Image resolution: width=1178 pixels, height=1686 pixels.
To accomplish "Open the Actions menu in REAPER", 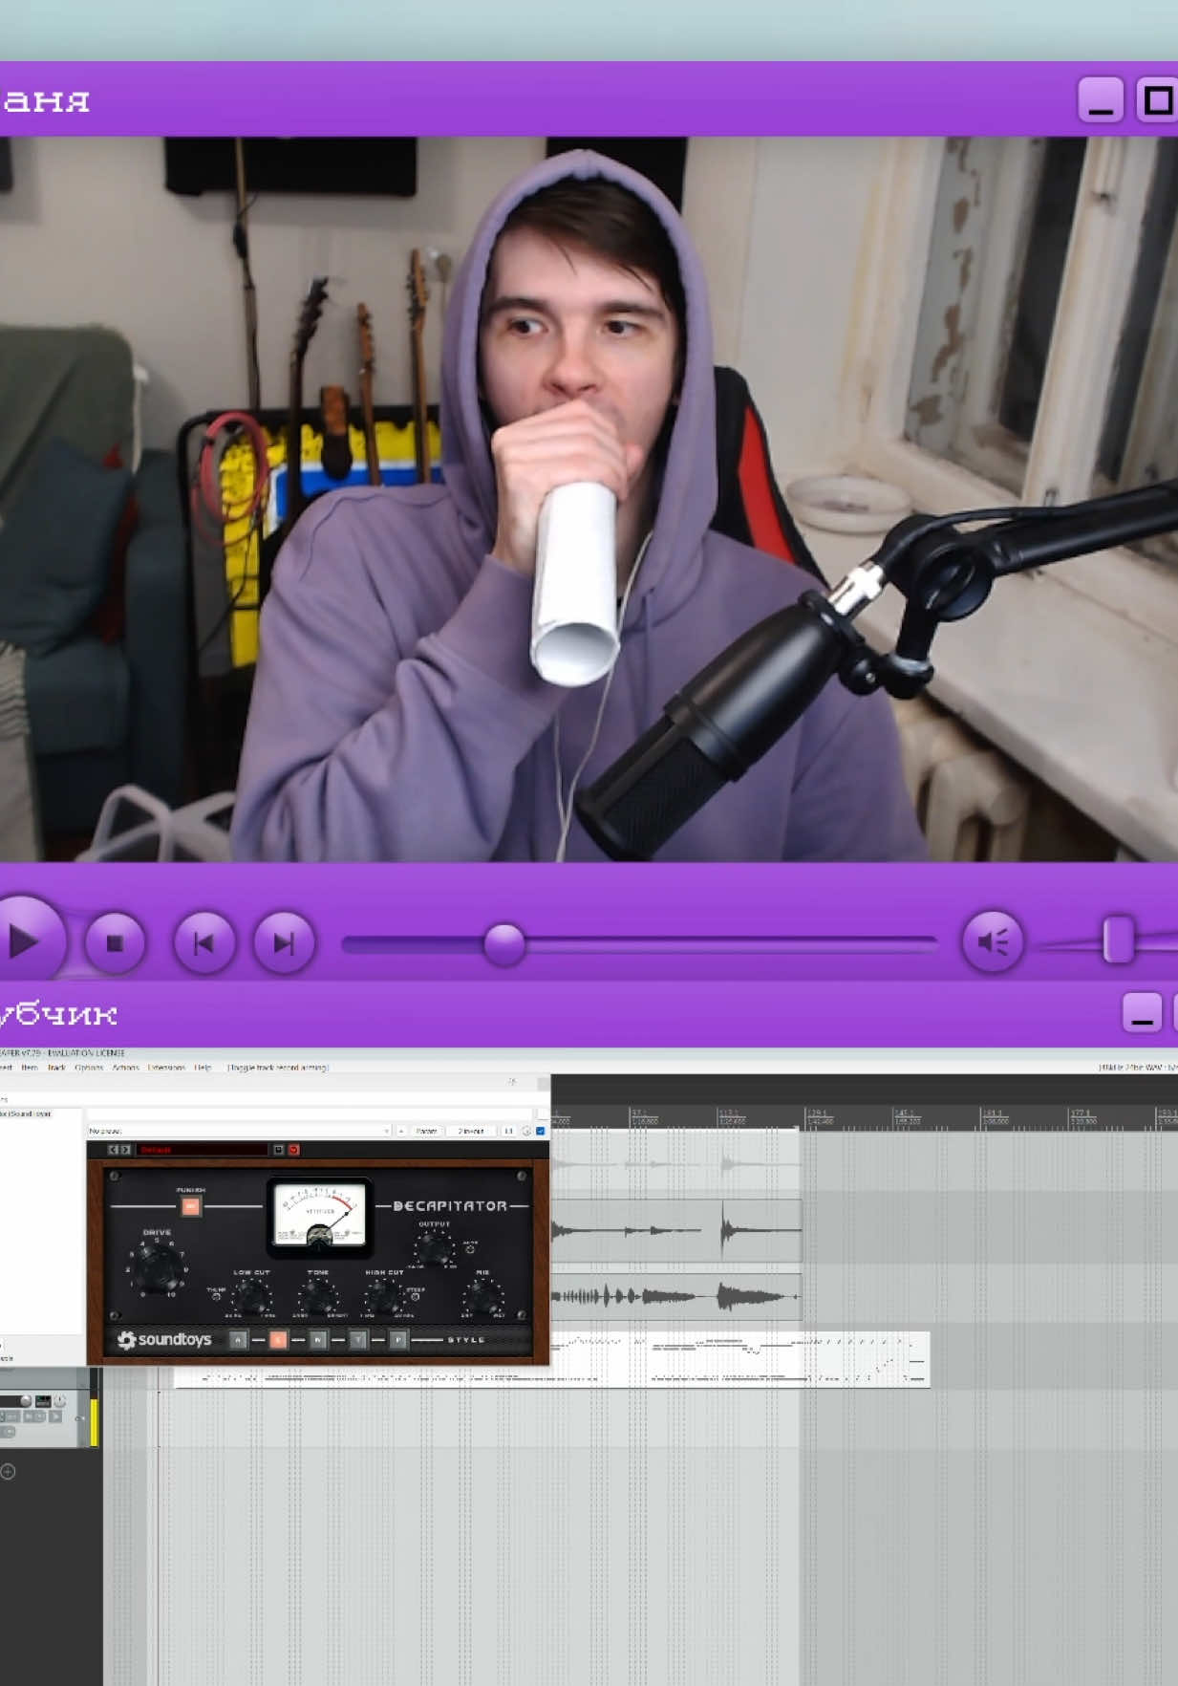I will point(126,1068).
